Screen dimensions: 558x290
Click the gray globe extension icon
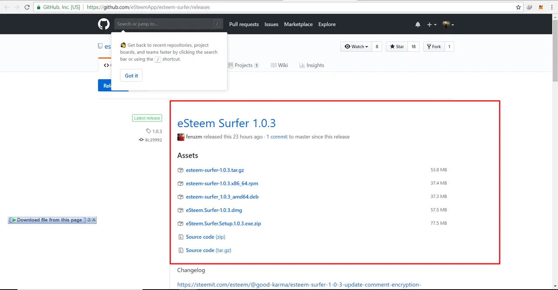530,7
